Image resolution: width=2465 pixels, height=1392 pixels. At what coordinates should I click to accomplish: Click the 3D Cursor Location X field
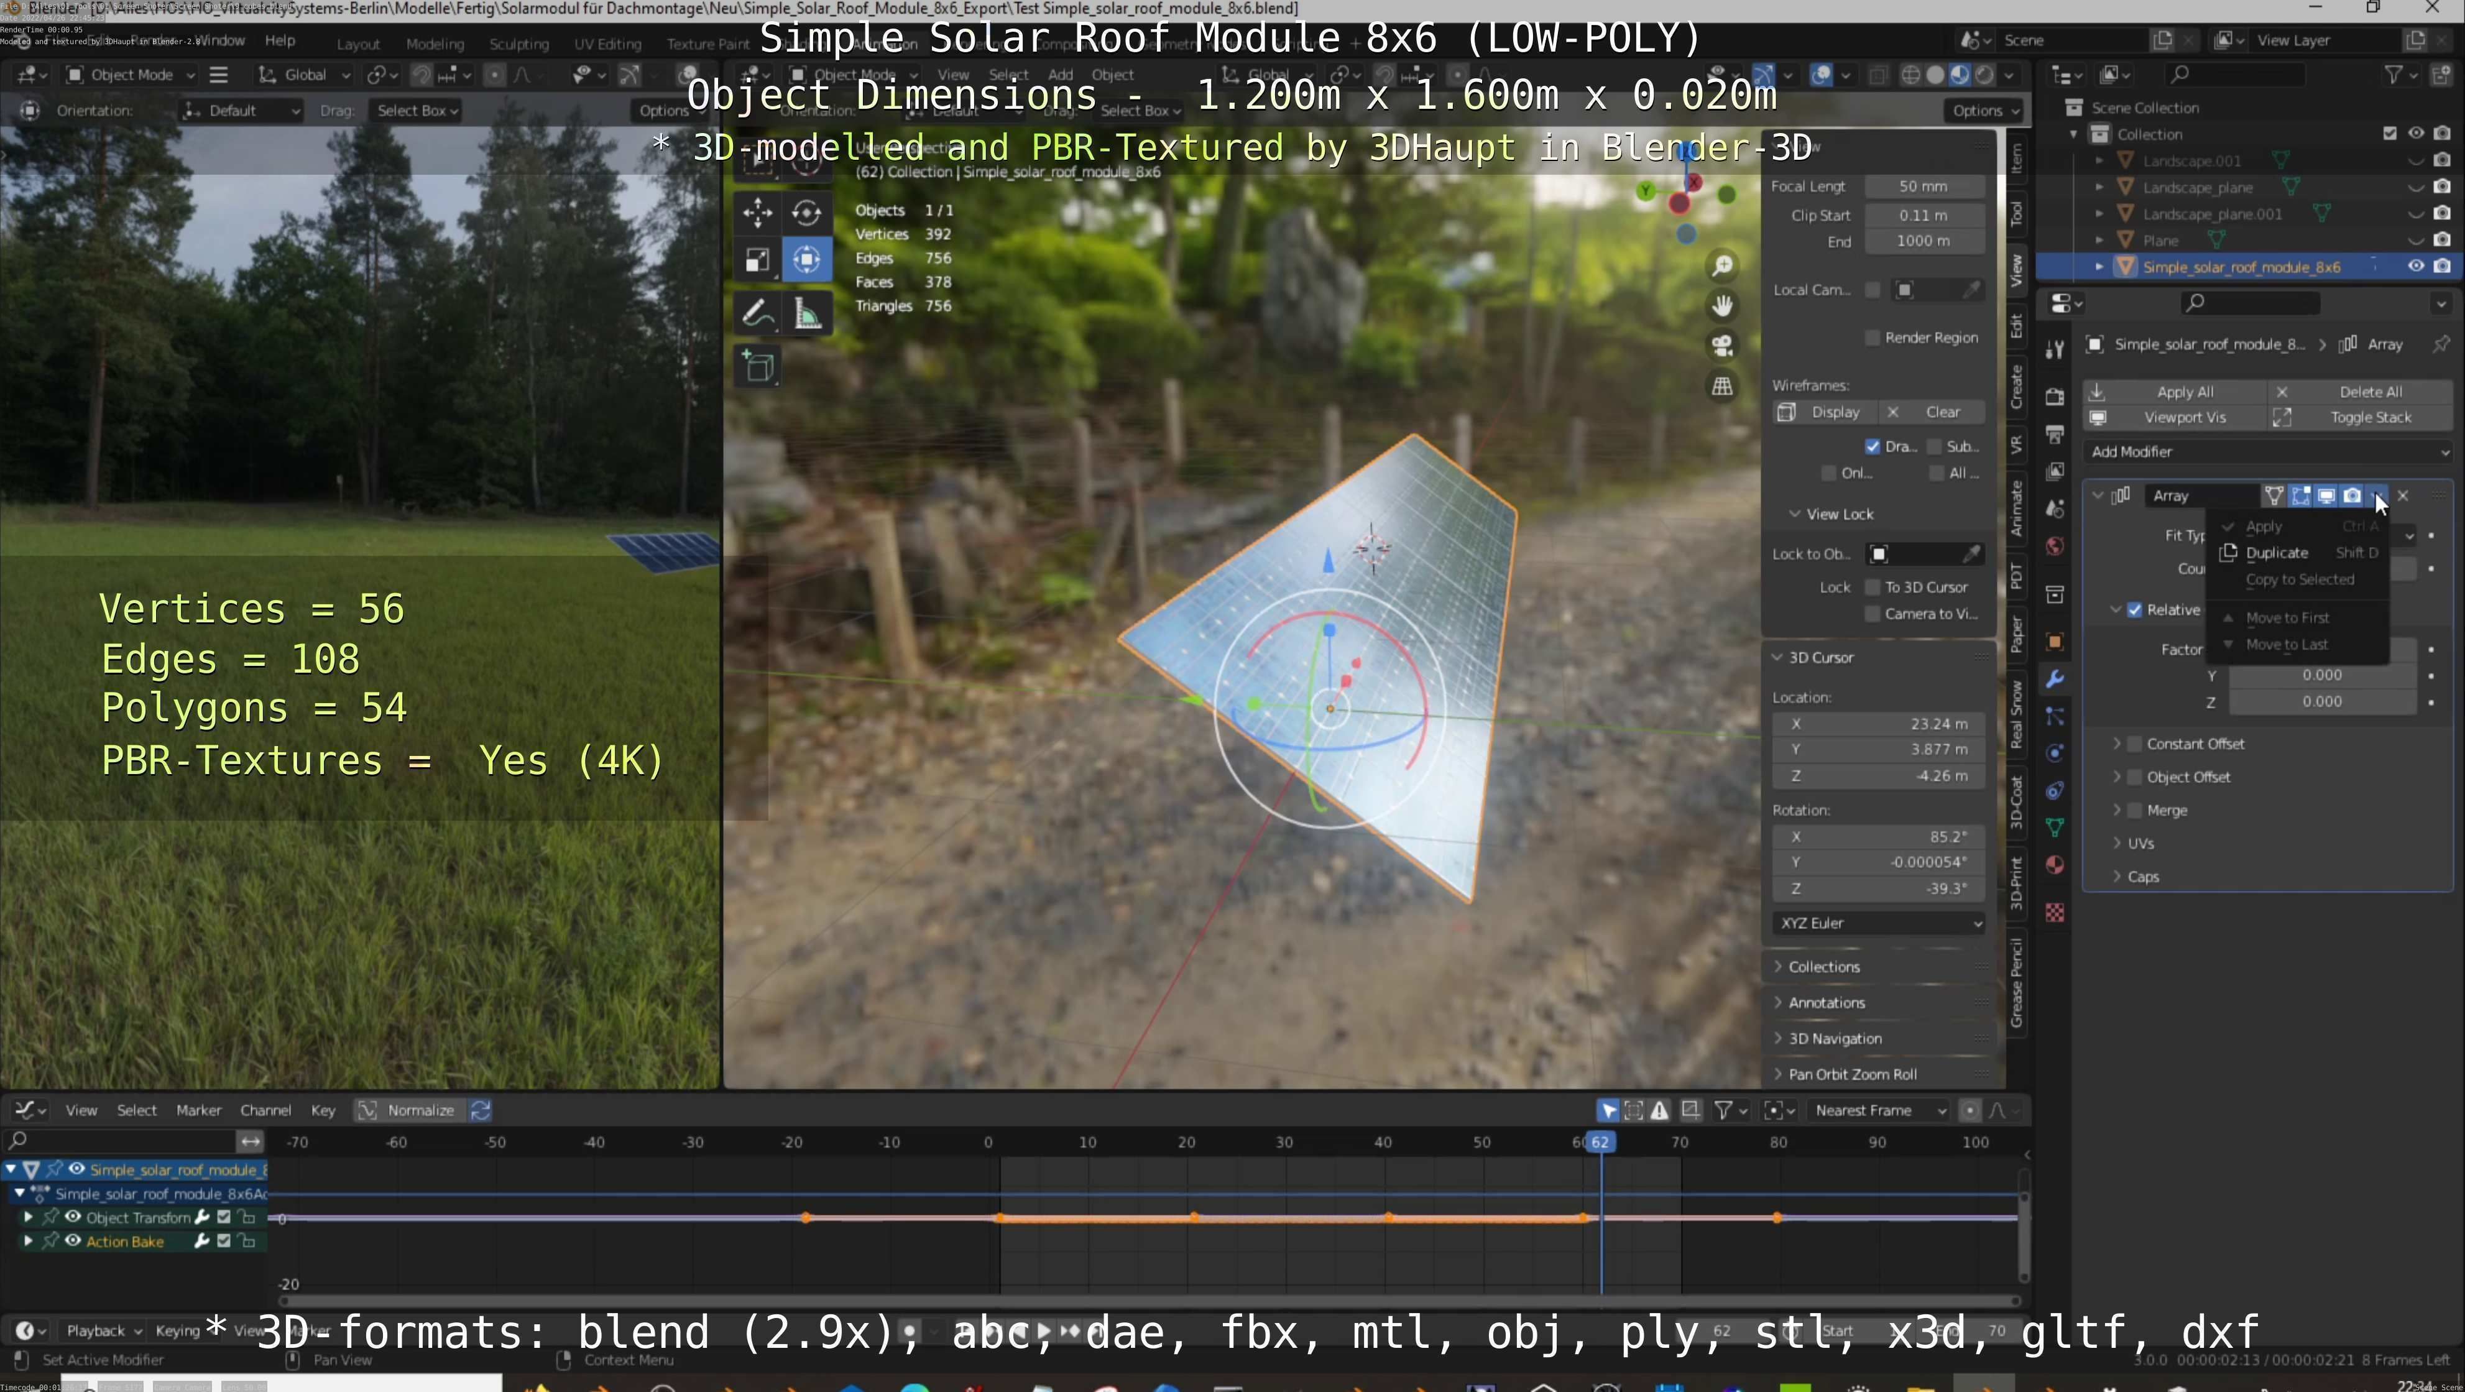[1878, 724]
